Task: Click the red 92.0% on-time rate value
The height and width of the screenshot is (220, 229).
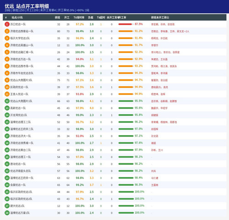Action: (80, 136)
